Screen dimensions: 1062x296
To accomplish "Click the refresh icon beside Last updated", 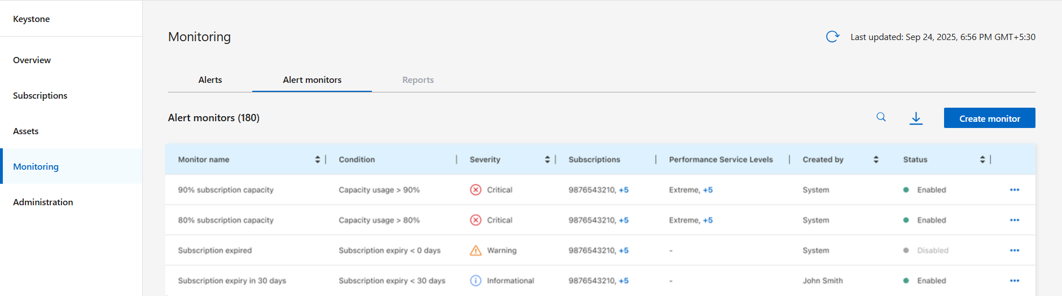I will pos(832,37).
